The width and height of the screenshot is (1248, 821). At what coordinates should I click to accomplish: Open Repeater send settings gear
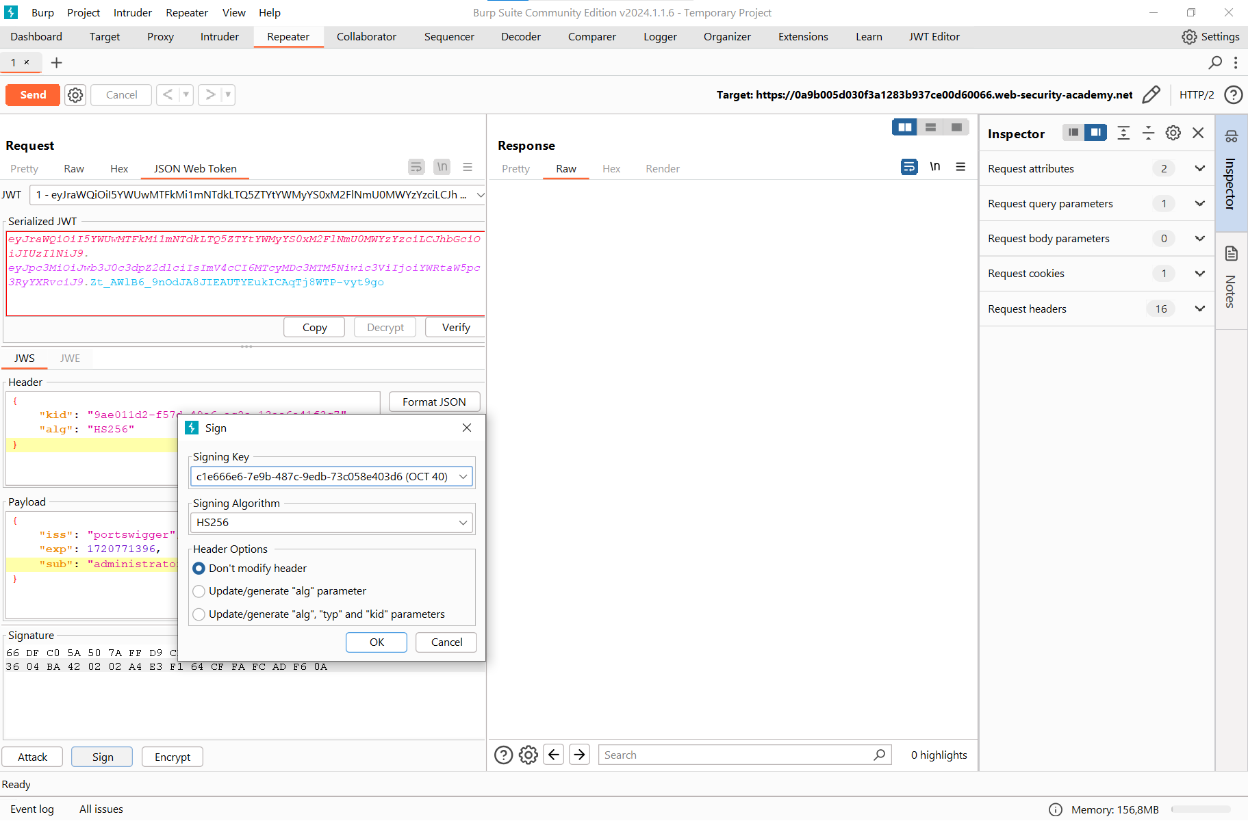(75, 95)
